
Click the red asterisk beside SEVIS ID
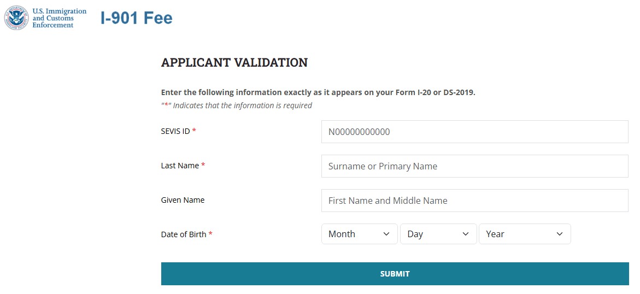[x=194, y=130]
